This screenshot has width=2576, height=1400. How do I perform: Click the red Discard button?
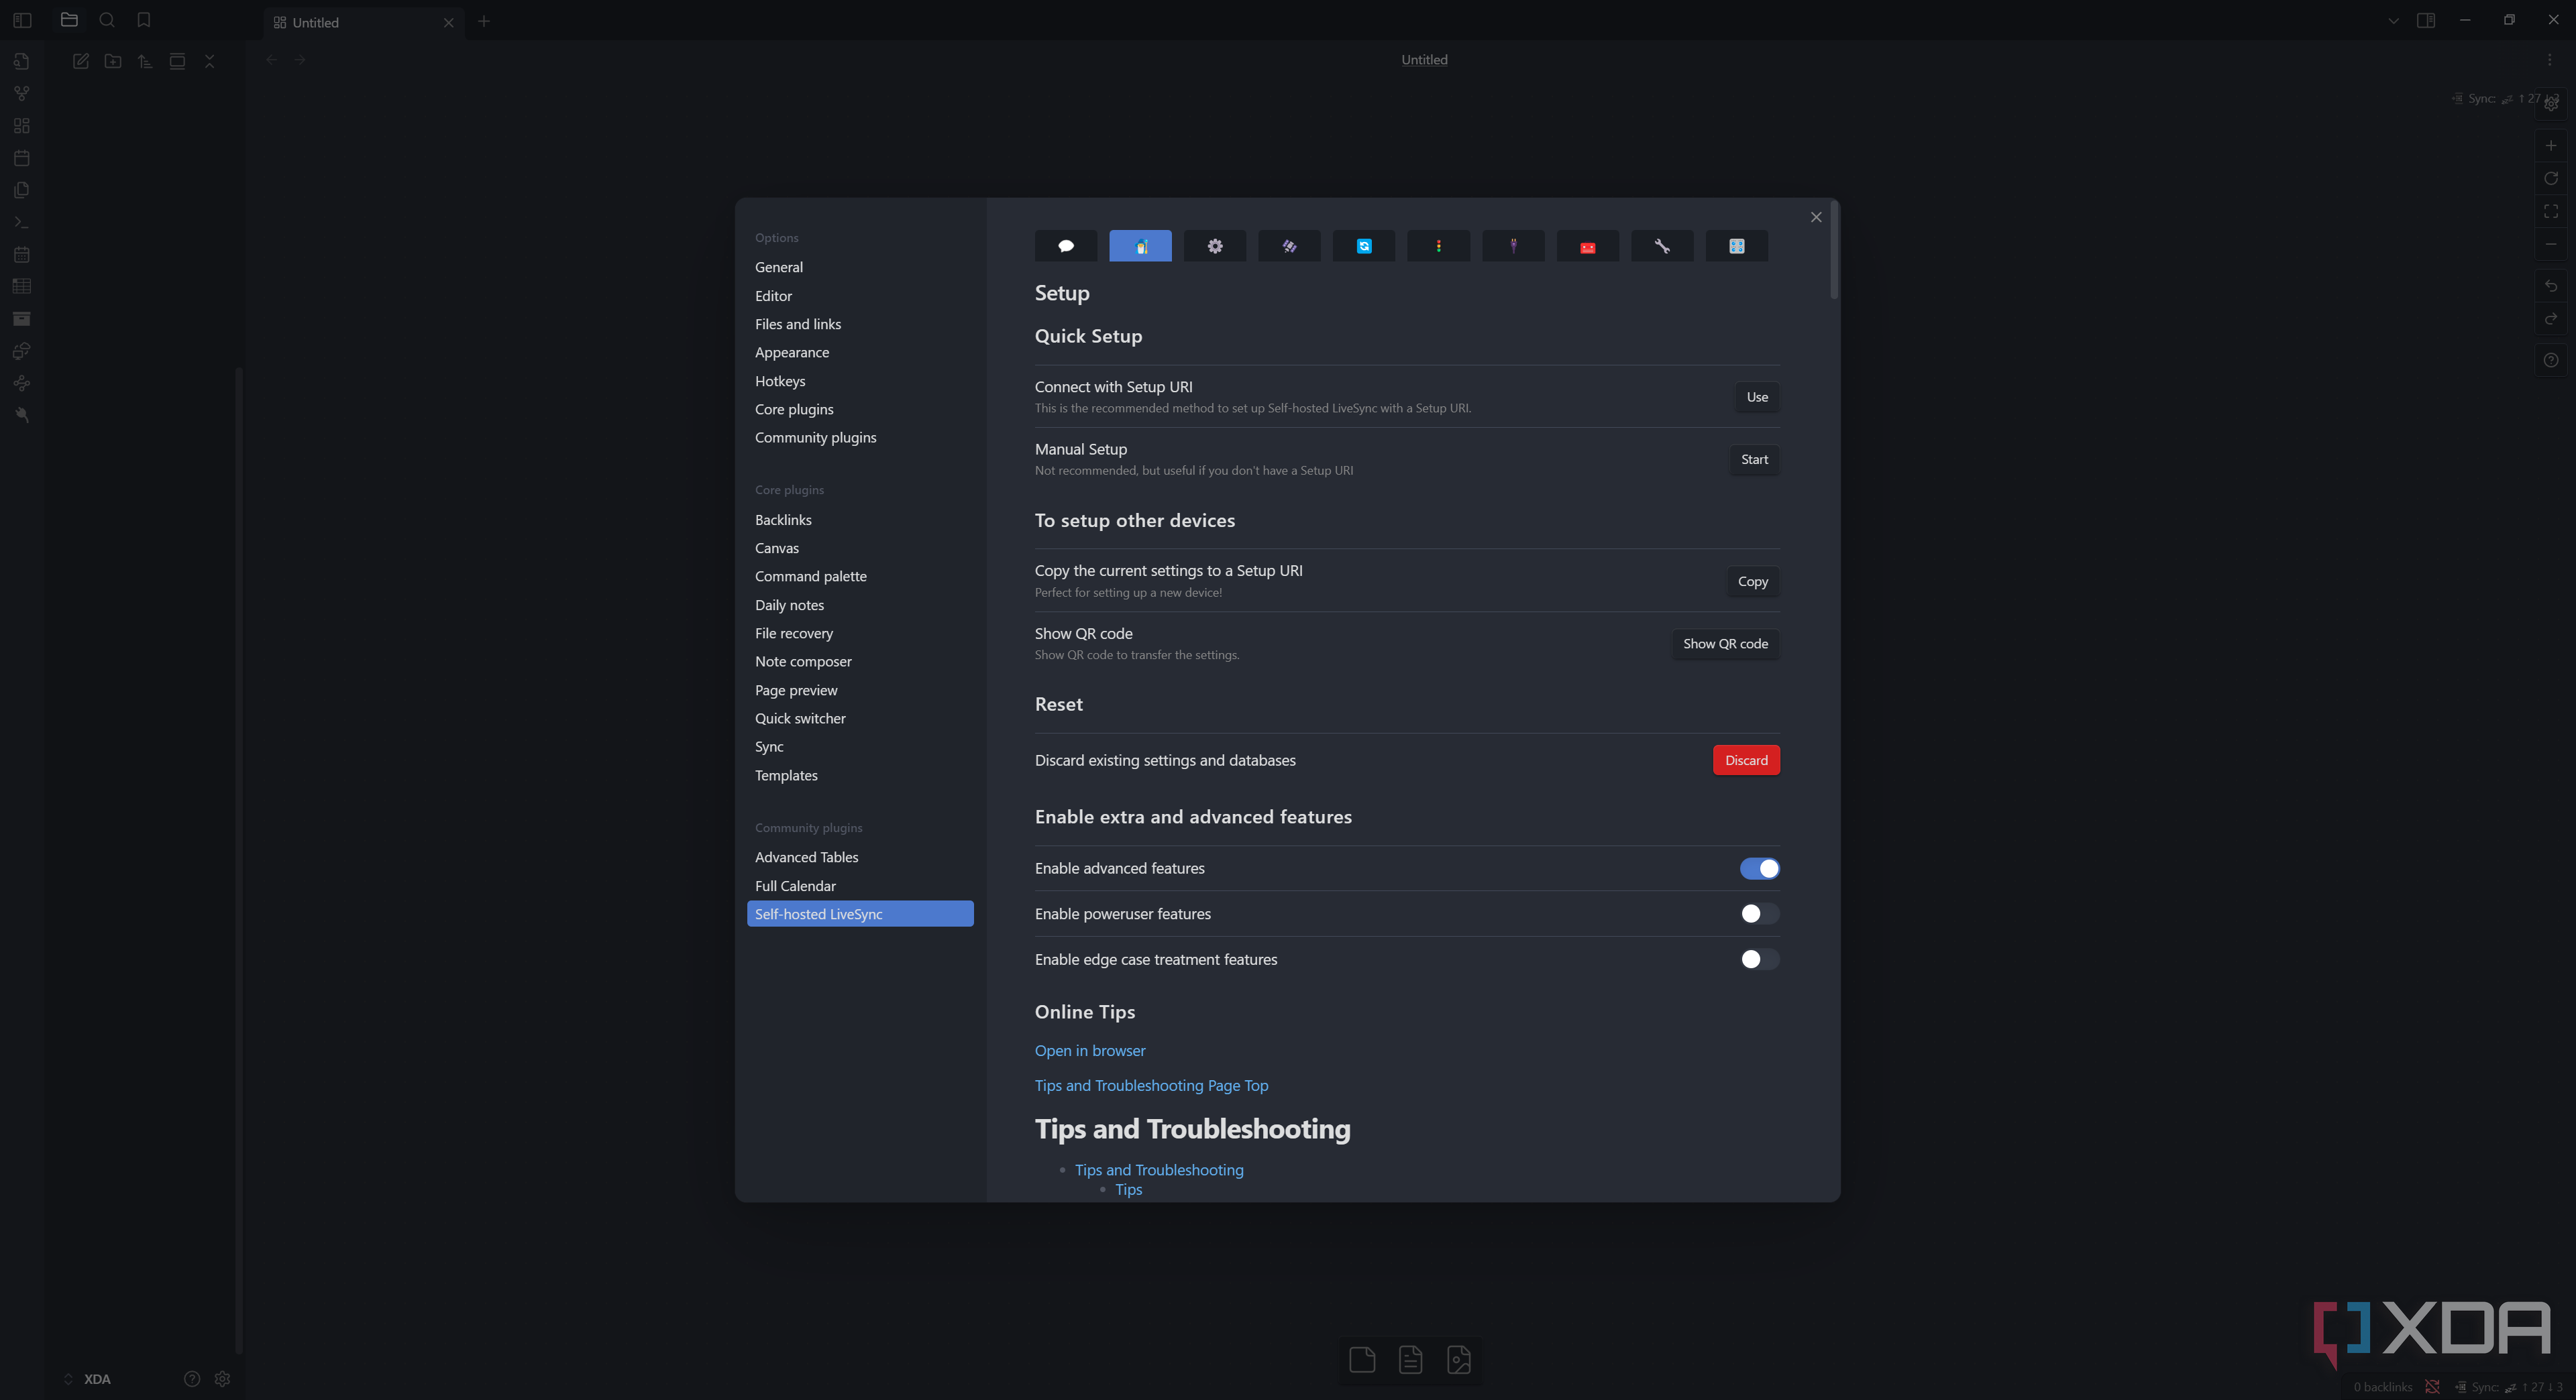[1746, 760]
